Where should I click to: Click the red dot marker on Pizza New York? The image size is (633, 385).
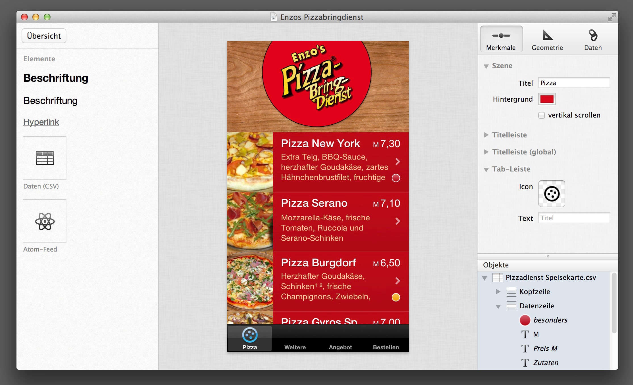pyautogui.click(x=396, y=178)
